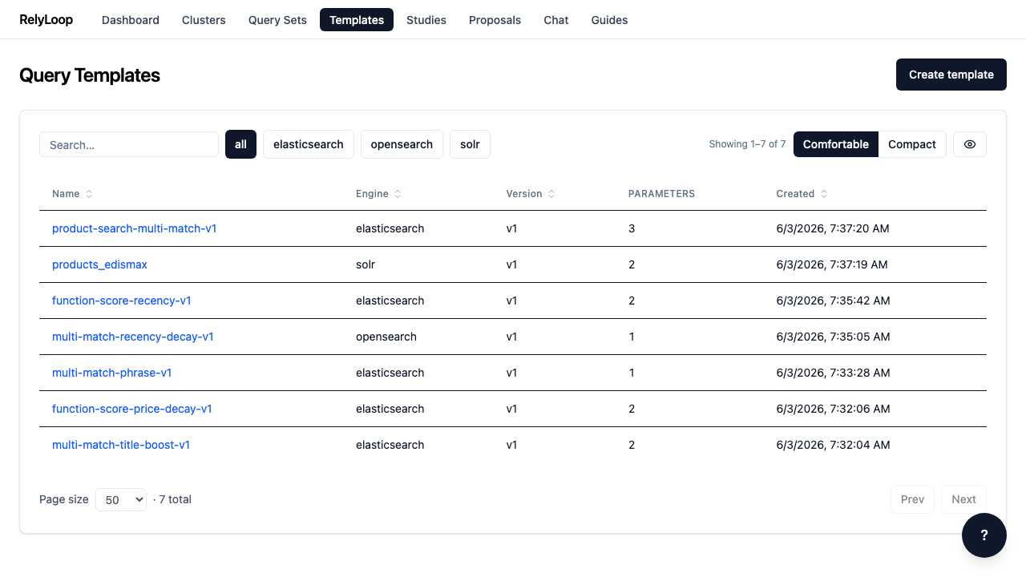The image size is (1026, 577).
Task: Open multi-match-title-boost-v1 template
Action: (x=121, y=445)
